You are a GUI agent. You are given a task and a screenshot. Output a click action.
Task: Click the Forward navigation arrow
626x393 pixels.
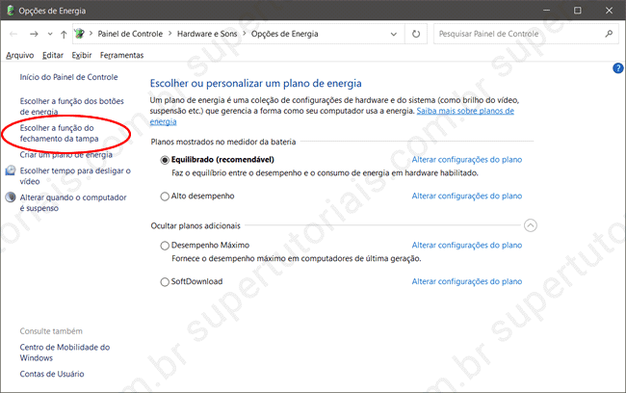tap(34, 34)
